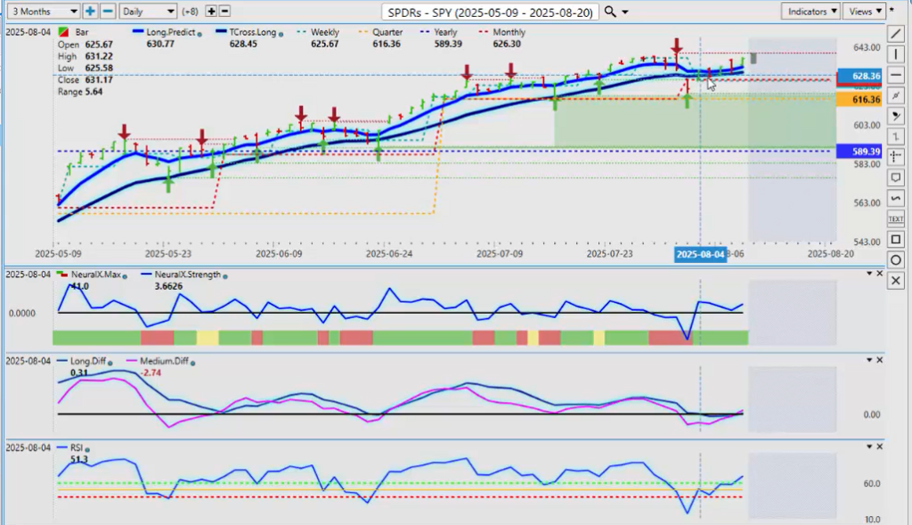Open the Daily interval dropdown

146,12
